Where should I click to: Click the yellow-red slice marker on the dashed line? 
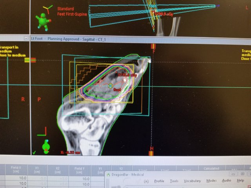[x=30, y=60]
